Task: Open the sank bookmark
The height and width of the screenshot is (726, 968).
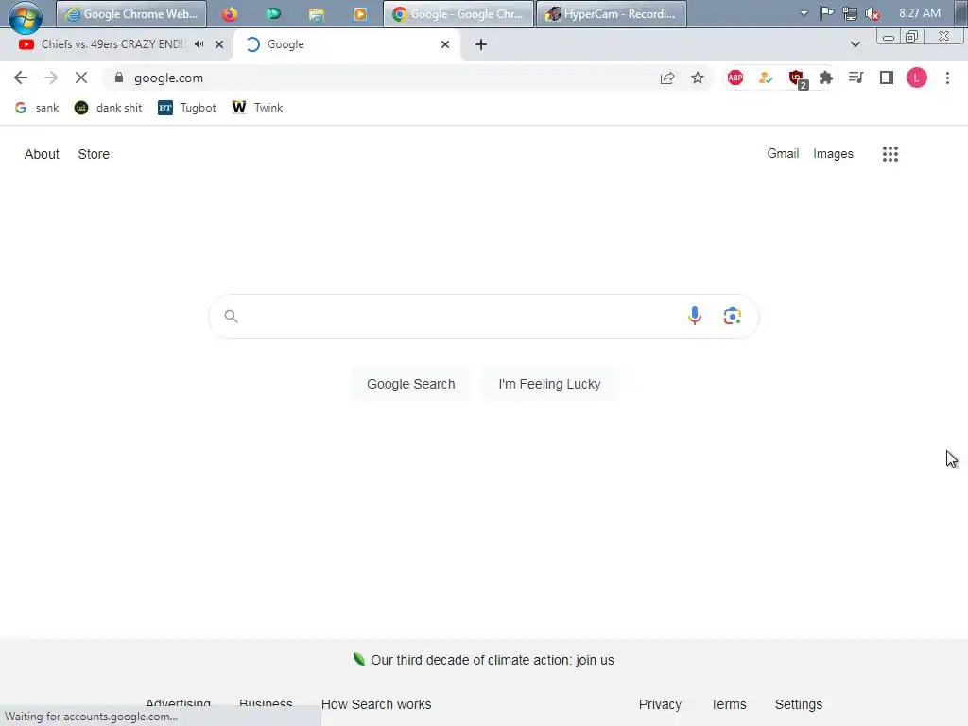Action: [37, 108]
